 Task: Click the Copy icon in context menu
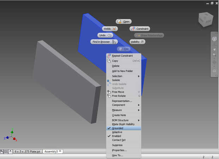pos(109,61)
